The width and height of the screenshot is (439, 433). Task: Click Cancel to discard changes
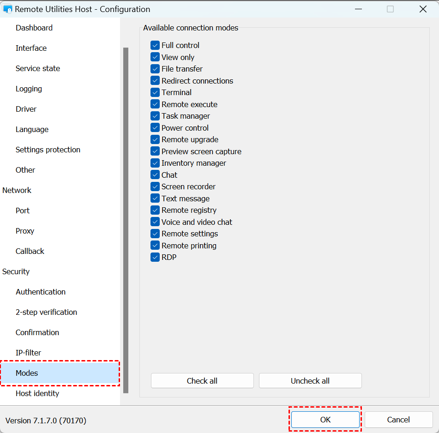(398, 420)
